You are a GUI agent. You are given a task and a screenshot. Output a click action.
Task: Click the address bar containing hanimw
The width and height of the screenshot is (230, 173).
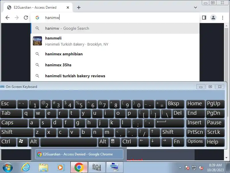(115, 18)
